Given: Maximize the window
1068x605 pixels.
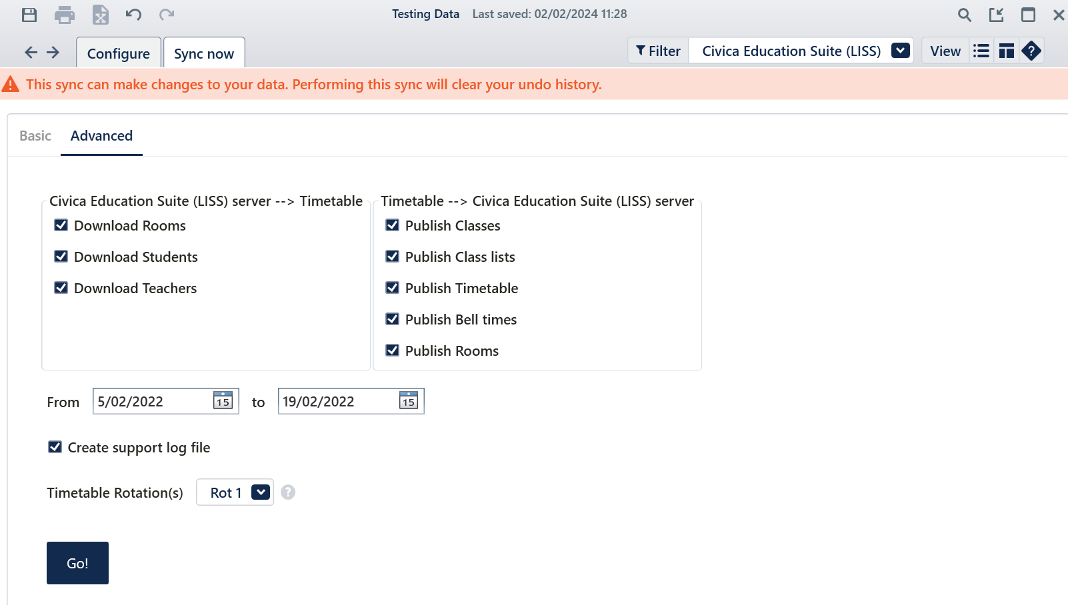Looking at the screenshot, I should [x=1028, y=15].
